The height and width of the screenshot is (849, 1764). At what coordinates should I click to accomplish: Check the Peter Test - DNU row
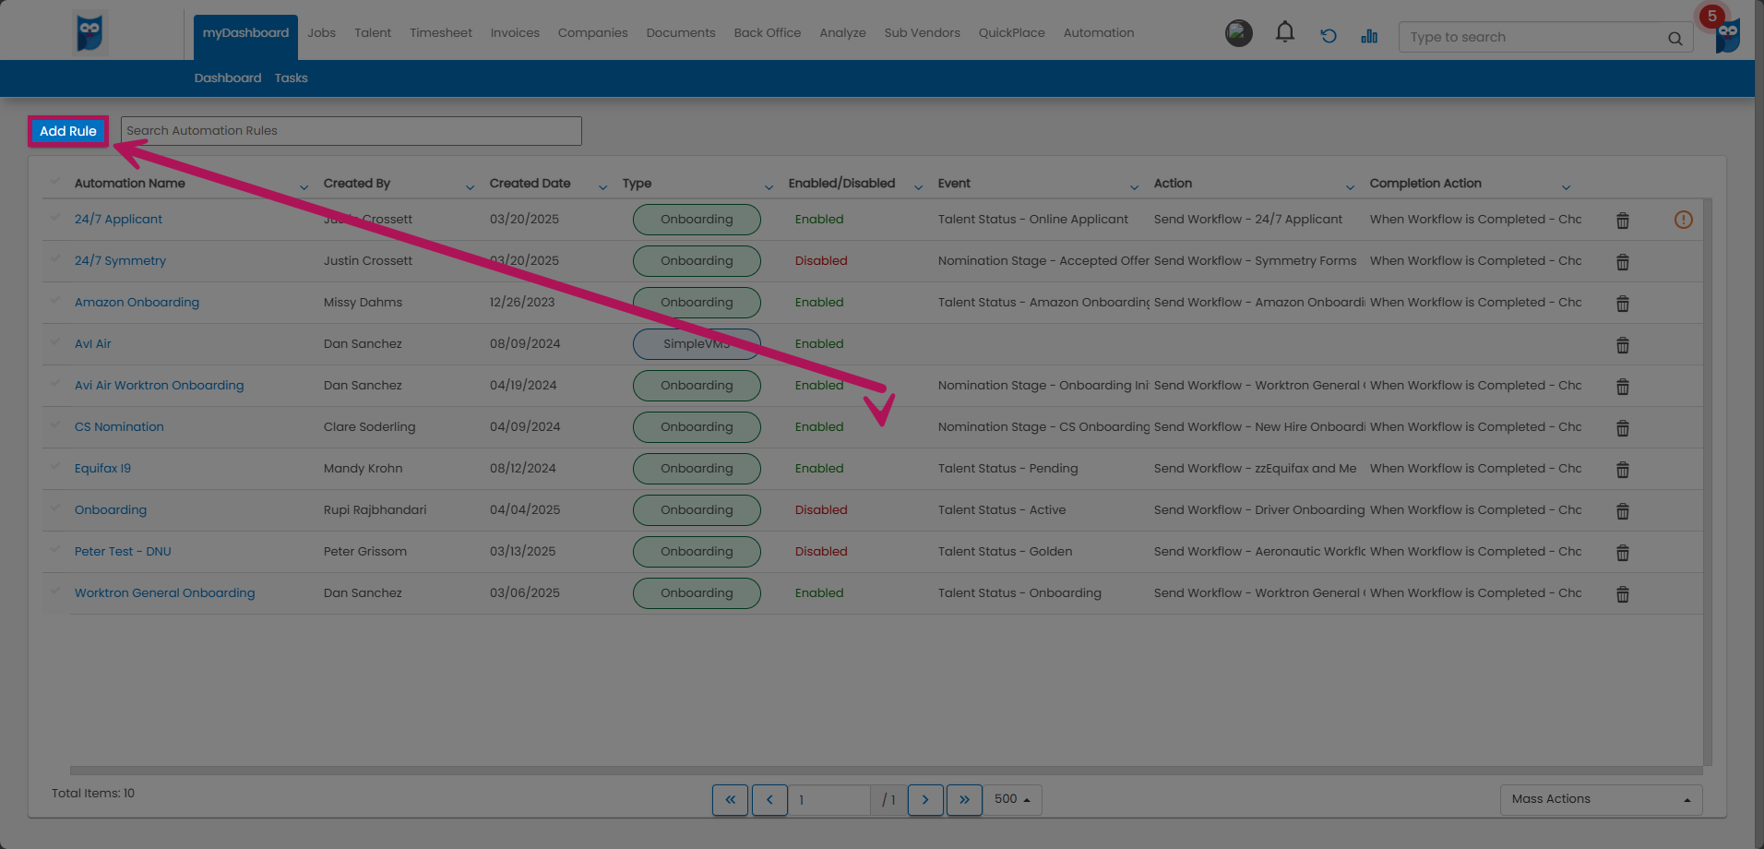55,549
